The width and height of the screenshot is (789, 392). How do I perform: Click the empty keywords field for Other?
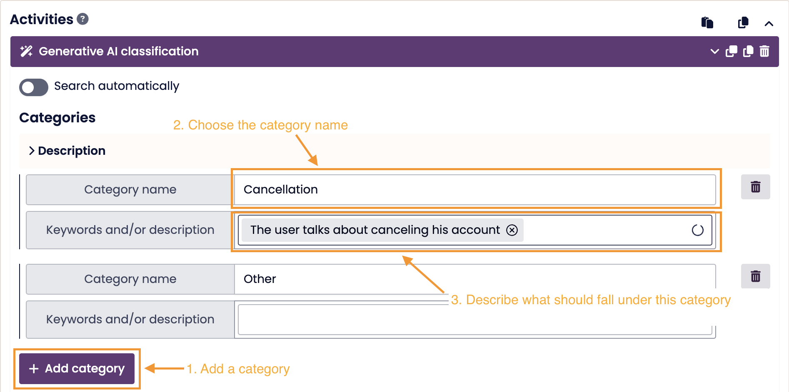coord(475,320)
